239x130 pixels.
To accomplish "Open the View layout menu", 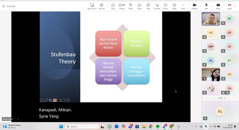I will point(148,6).
